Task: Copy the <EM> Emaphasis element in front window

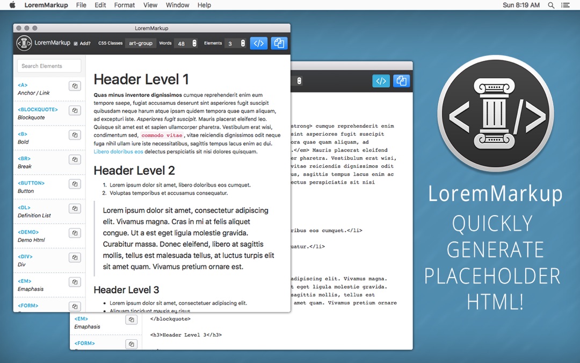Action: coord(75,282)
